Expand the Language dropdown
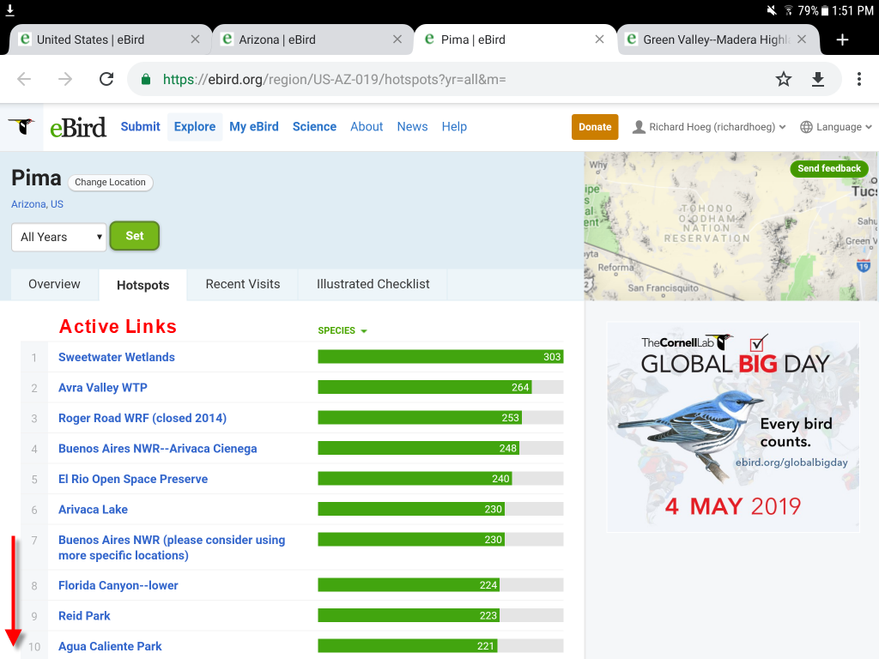This screenshot has height=659, width=879. tap(836, 127)
